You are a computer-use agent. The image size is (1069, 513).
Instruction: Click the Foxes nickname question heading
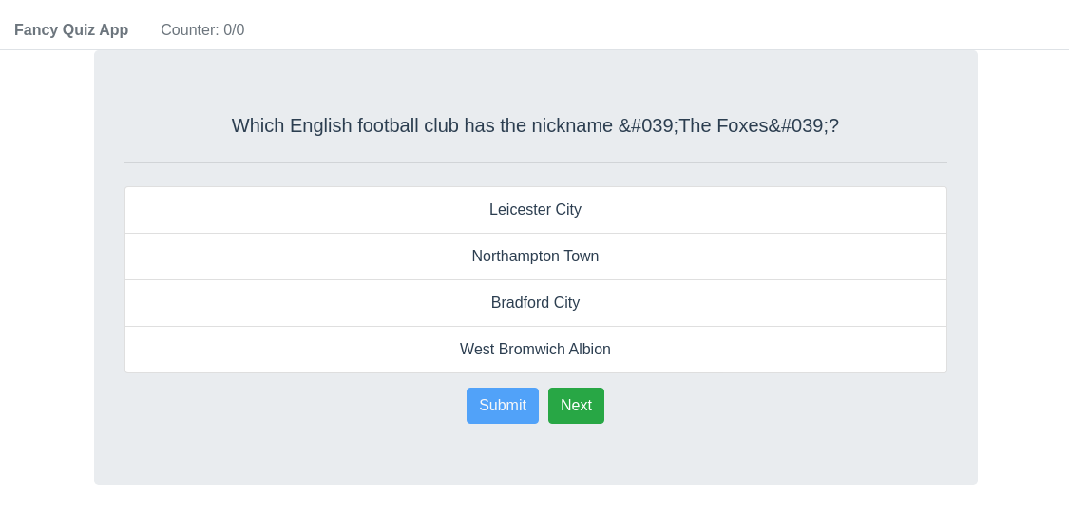(535, 125)
